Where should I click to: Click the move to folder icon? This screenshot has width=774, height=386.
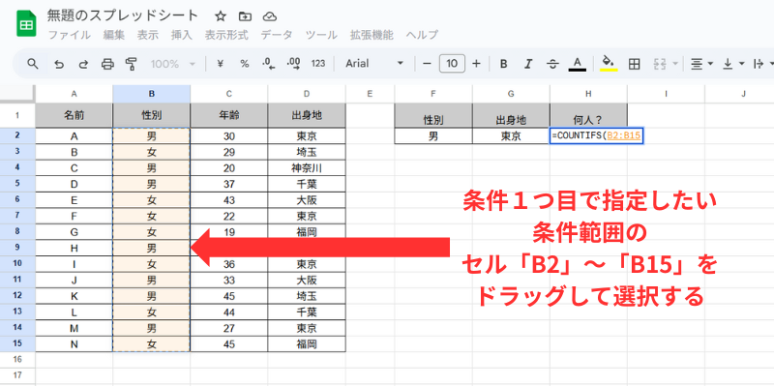245,16
